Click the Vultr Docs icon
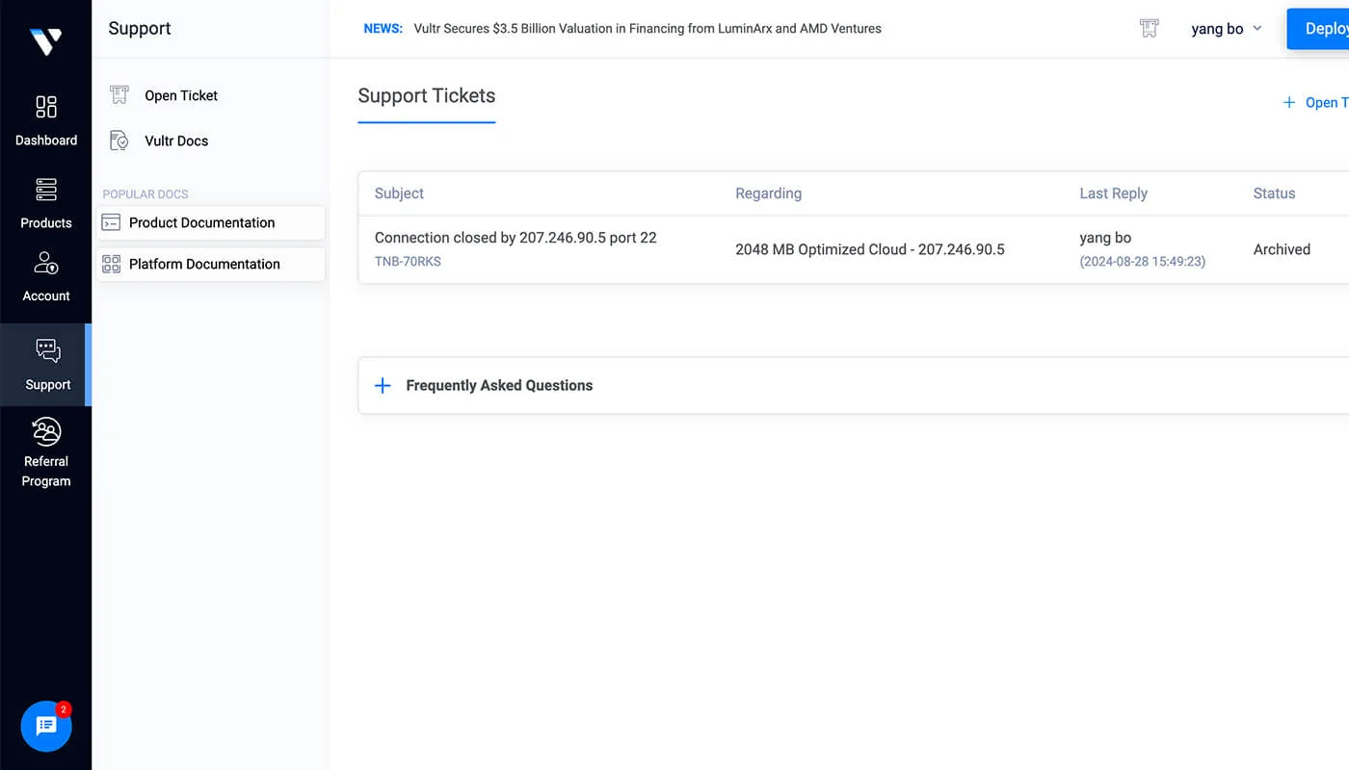 119,141
